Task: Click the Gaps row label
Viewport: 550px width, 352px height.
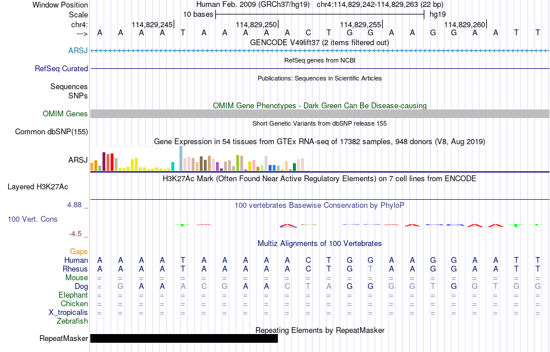Action: pyautogui.click(x=79, y=252)
